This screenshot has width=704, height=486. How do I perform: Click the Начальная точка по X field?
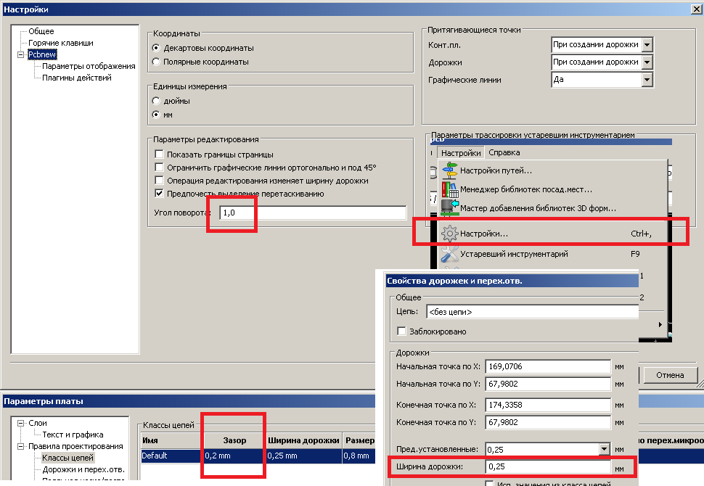coord(548,366)
